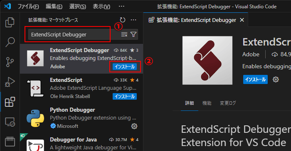Close the ExtendScript Debugger editor tab
Screen dimensions: 291x151
[x=242, y=20]
